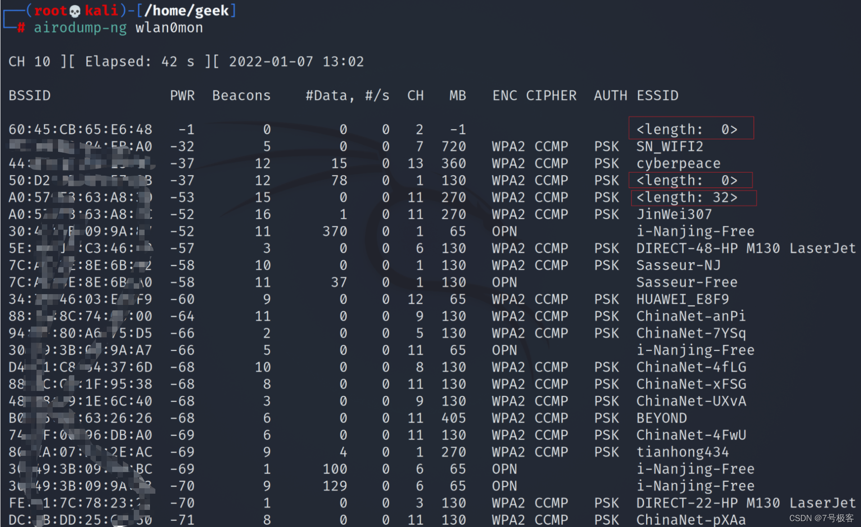Click the -64 PWR value
The width and height of the screenshot is (861, 527).
pos(182,316)
